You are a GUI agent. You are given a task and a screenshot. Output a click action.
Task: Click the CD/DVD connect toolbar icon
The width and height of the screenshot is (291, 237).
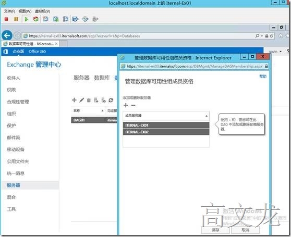pos(85,19)
